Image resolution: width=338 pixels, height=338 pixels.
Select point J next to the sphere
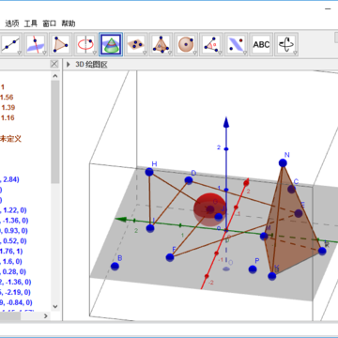(219, 216)
